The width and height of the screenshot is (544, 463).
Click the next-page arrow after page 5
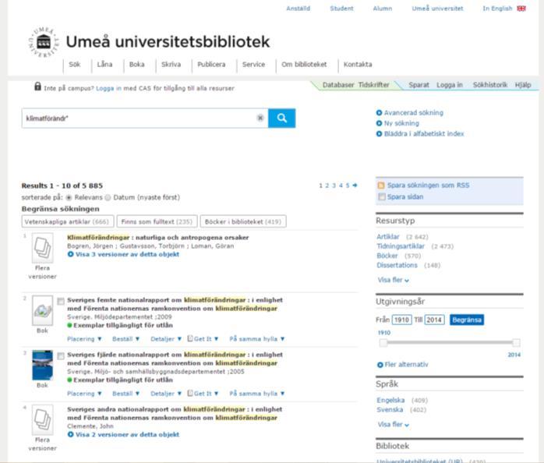[355, 186]
